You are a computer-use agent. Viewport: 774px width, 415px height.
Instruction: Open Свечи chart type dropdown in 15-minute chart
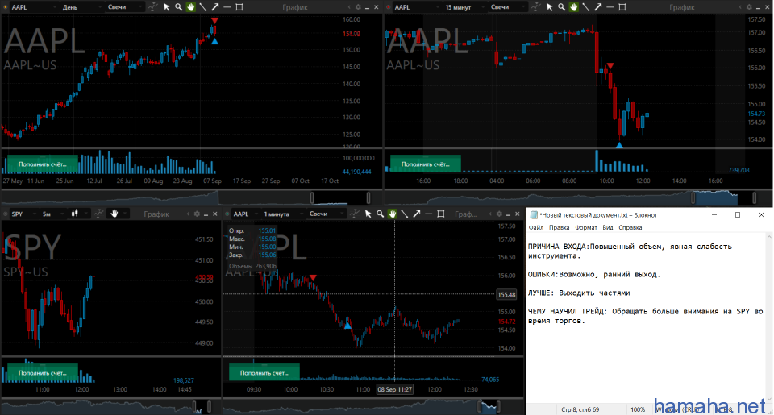tap(509, 7)
